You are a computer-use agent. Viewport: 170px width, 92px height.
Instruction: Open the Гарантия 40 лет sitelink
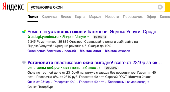pyautogui.click(x=91, y=82)
